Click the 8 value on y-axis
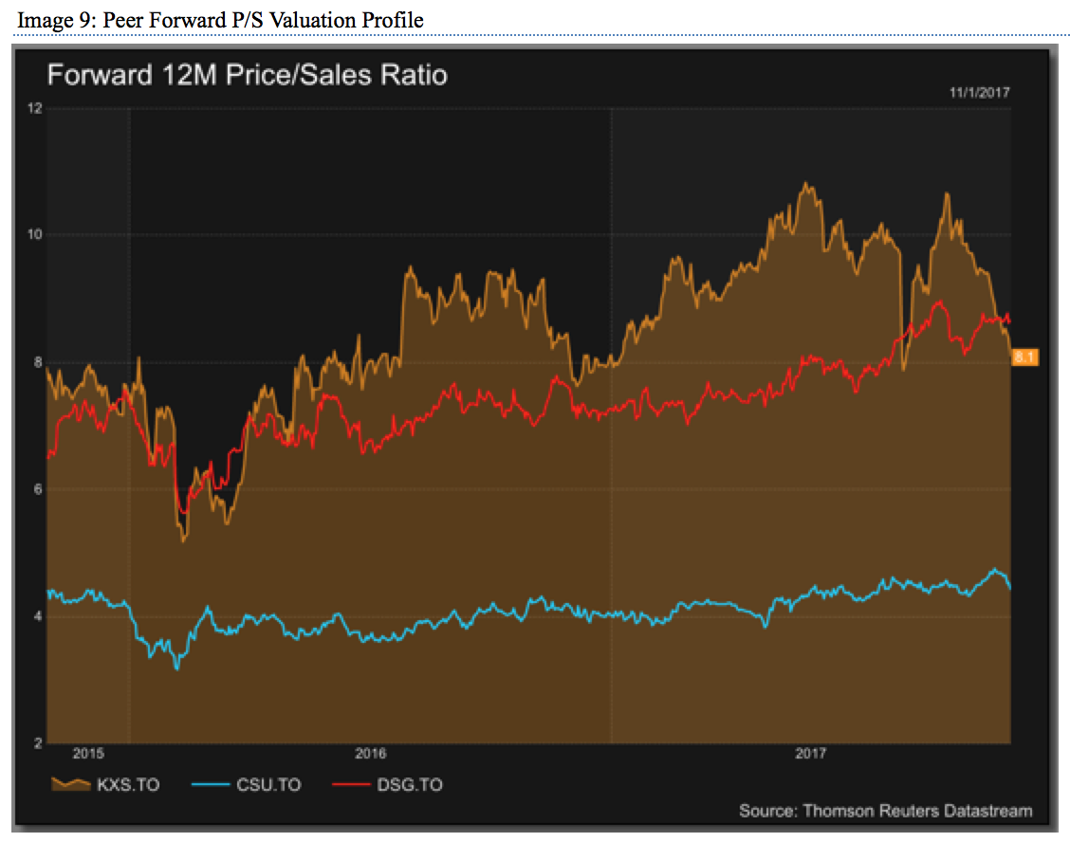Viewport: 1070px width, 842px height. [x=35, y=362]
